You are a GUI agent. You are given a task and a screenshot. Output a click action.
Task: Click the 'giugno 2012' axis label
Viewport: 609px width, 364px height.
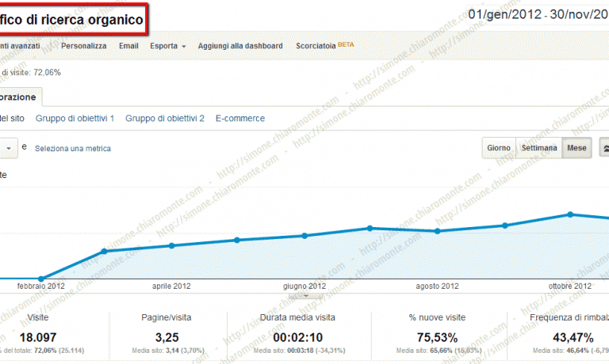304,286
